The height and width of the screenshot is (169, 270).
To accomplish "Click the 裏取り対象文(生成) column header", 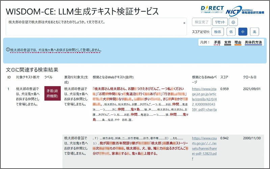I will (76, 80).
